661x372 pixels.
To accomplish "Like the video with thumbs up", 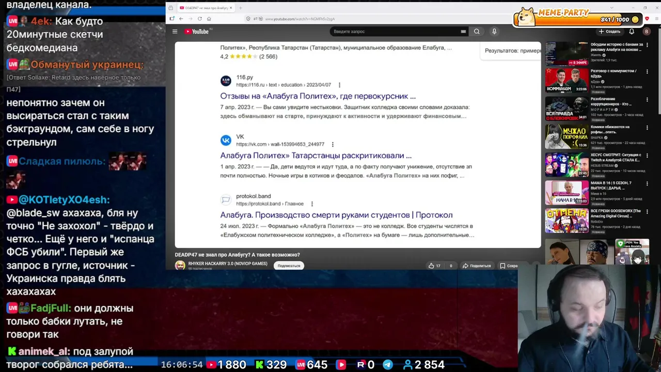I will pos(431,266).
